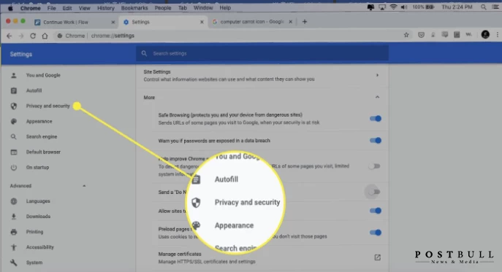Open the Languages settings
502x272 pixels.
pyautogui.click(x=38, y=201)
